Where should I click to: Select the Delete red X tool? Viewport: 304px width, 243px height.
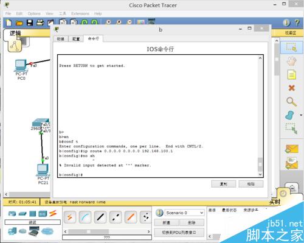(x=292, y=88)
